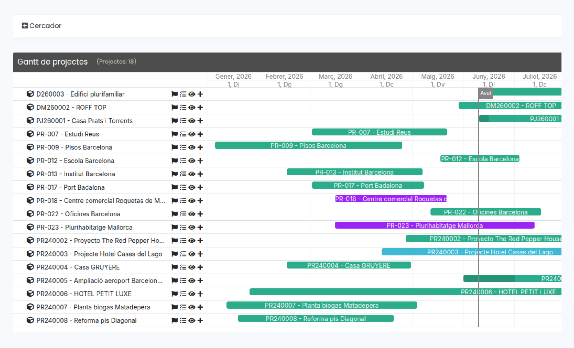Open task list icon for DM260002 - ROFF TOP

pos(183,107)
